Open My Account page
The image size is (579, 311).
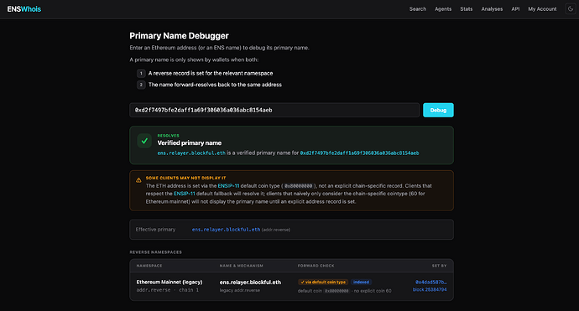(542, 9)
